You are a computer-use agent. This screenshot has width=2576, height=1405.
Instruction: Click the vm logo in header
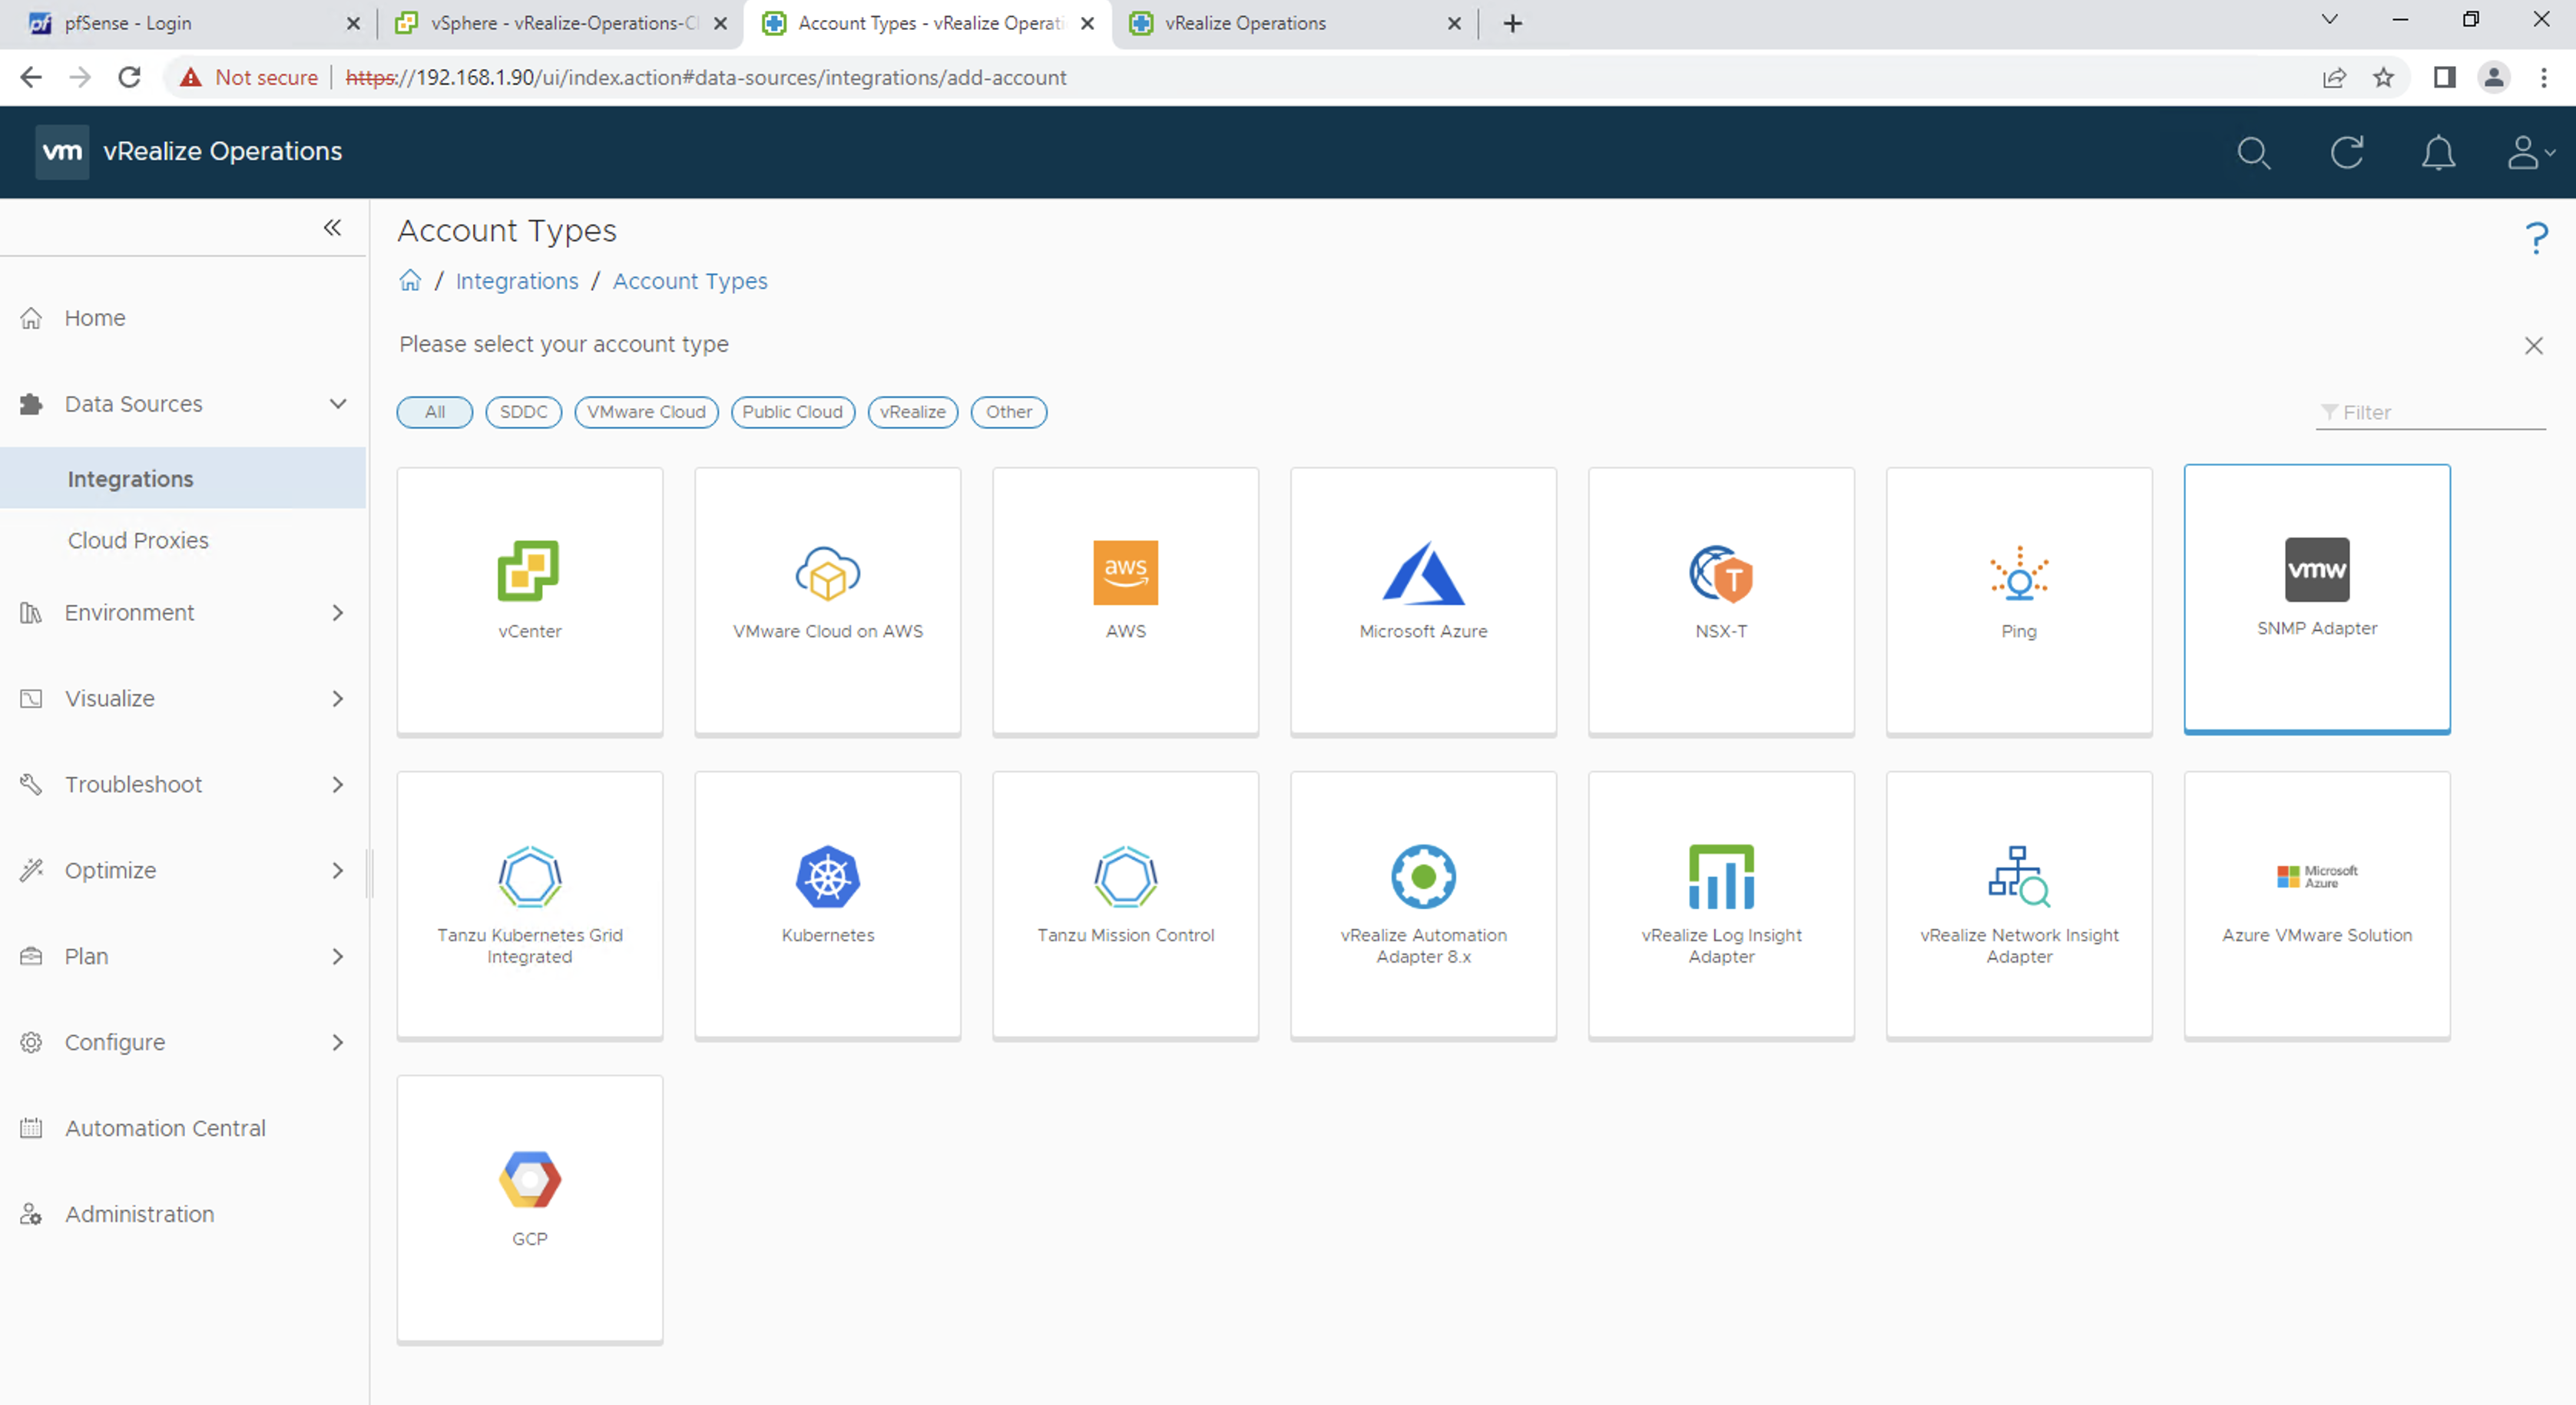coord(62,152)
